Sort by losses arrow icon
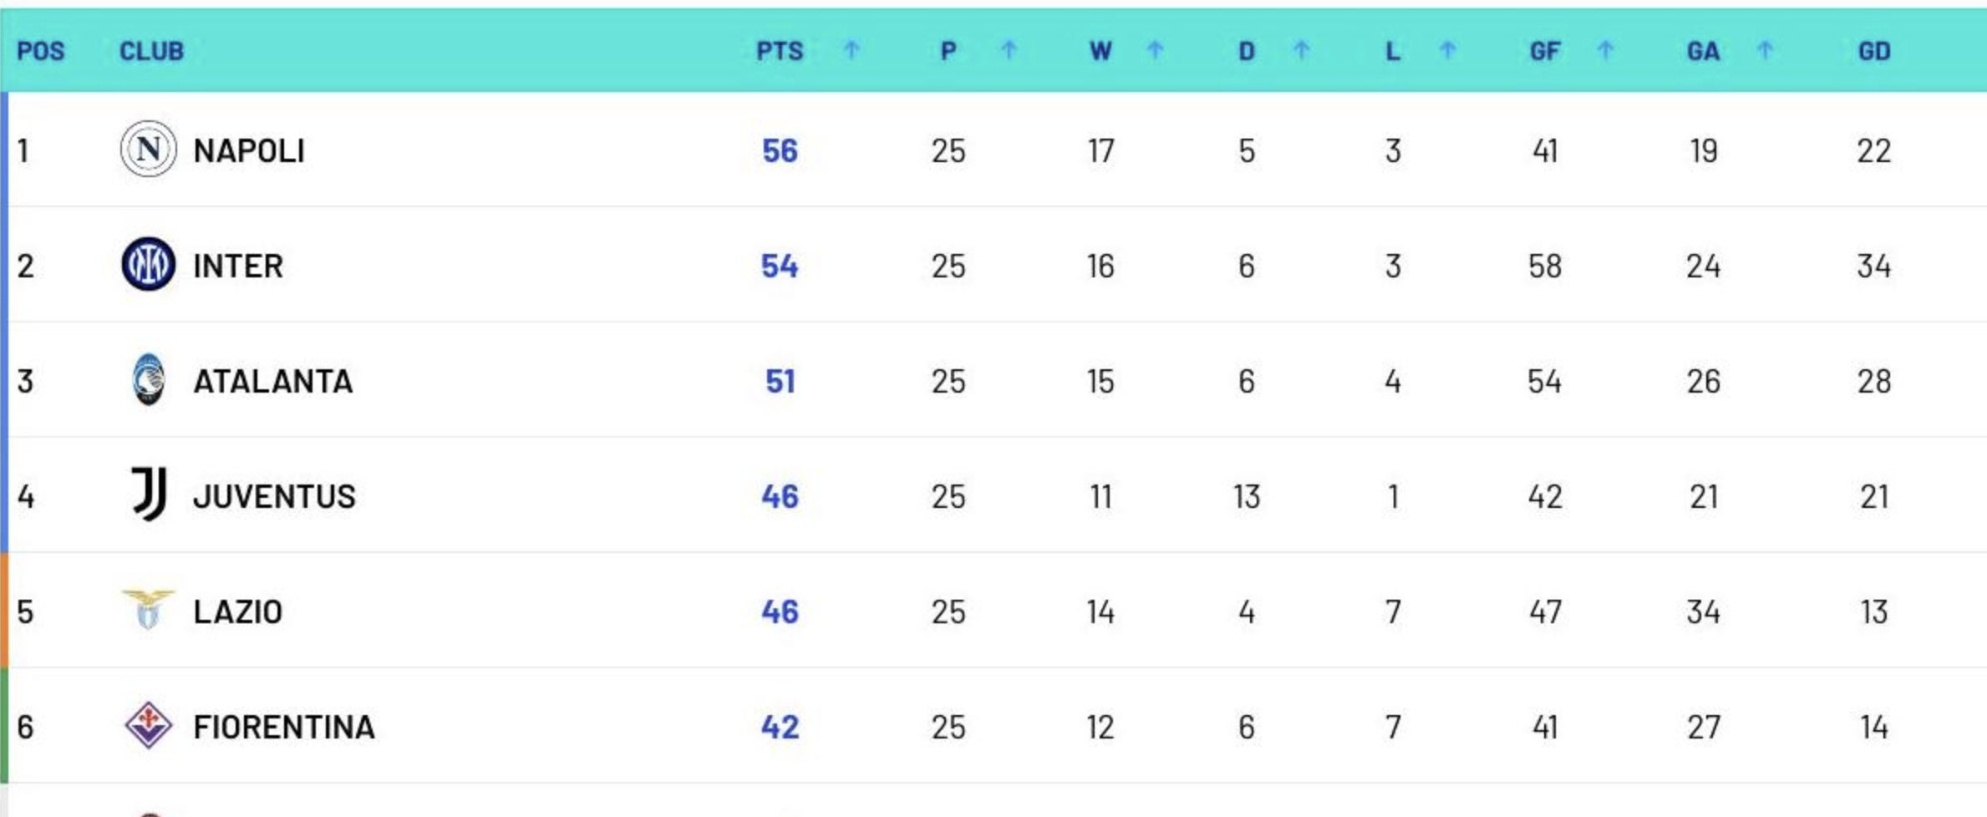1987x817 pixels. click(x=1448, y=51)
